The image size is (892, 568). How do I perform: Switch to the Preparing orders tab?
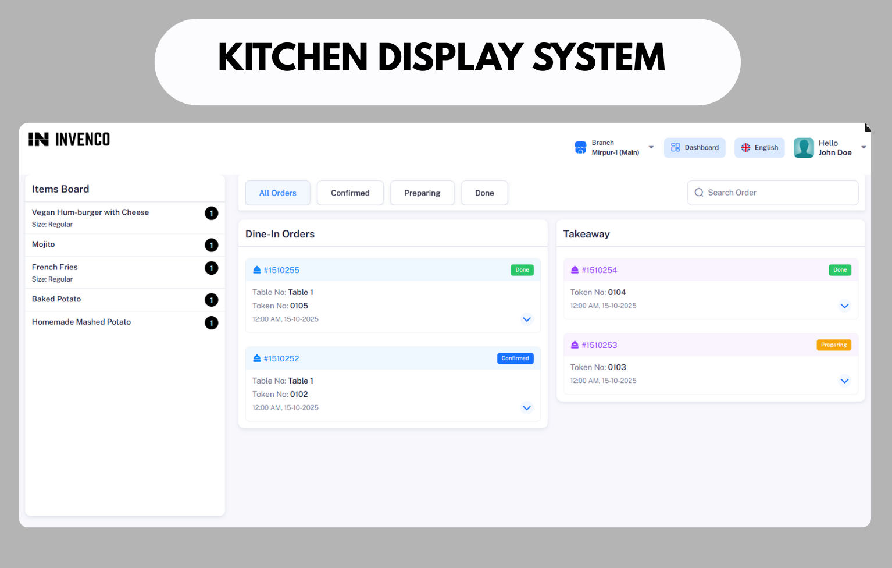tap(422, 193)
